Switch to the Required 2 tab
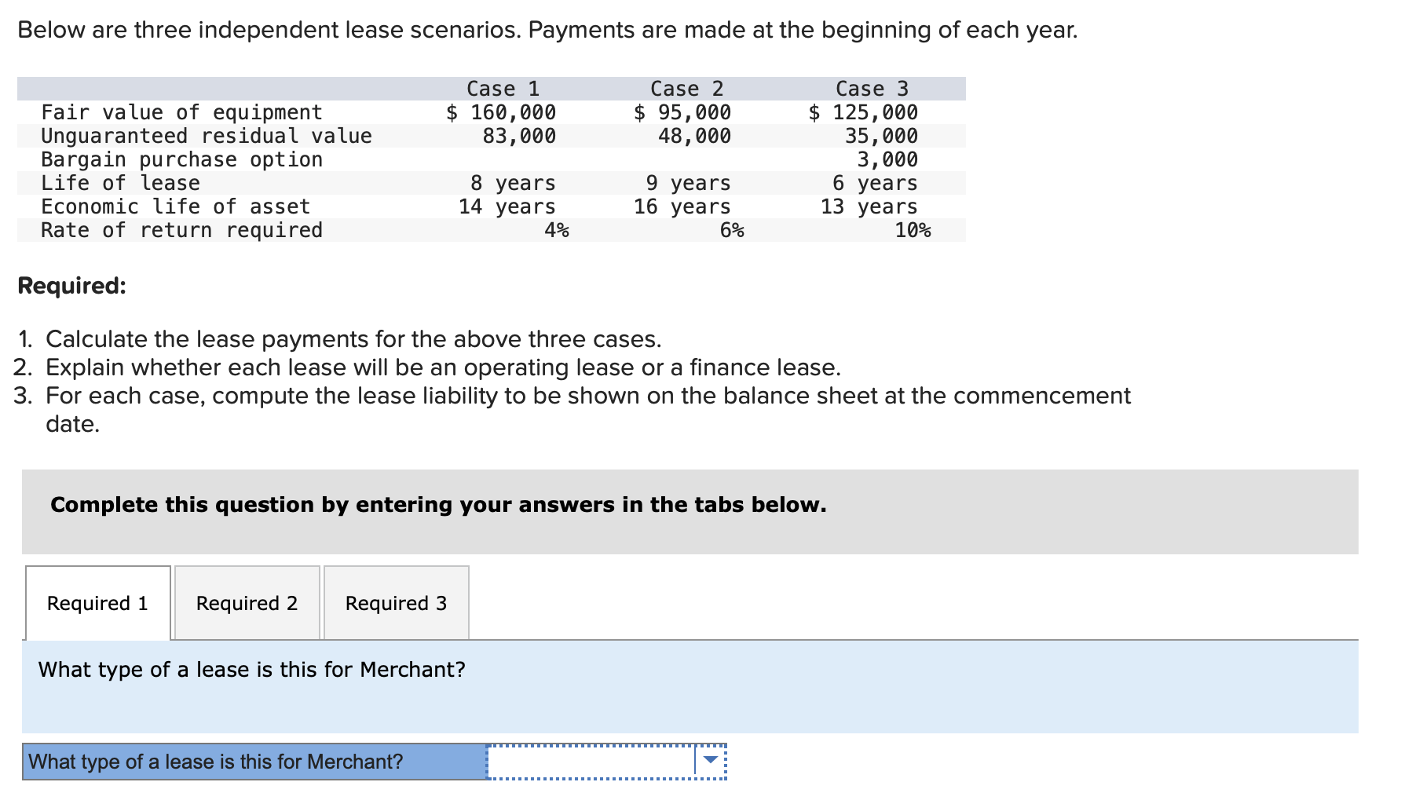The height and width of the screenshot is (793, 1412). [x=246, y=602]
